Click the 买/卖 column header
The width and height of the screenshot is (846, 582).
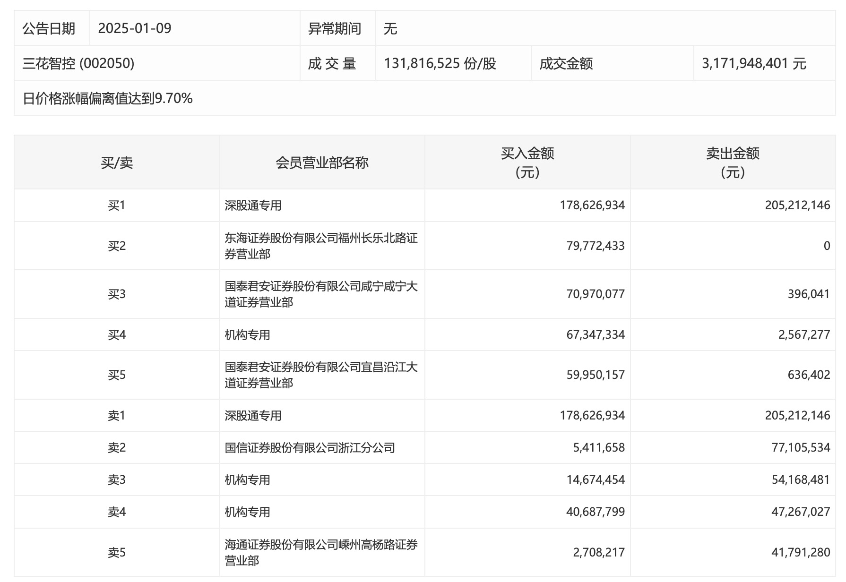pos(117,163)
